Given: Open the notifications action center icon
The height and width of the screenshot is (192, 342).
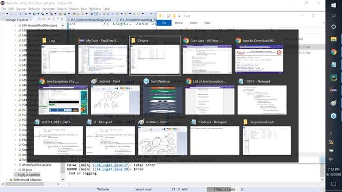Looking at the screenshot, I should click(333, 184).
